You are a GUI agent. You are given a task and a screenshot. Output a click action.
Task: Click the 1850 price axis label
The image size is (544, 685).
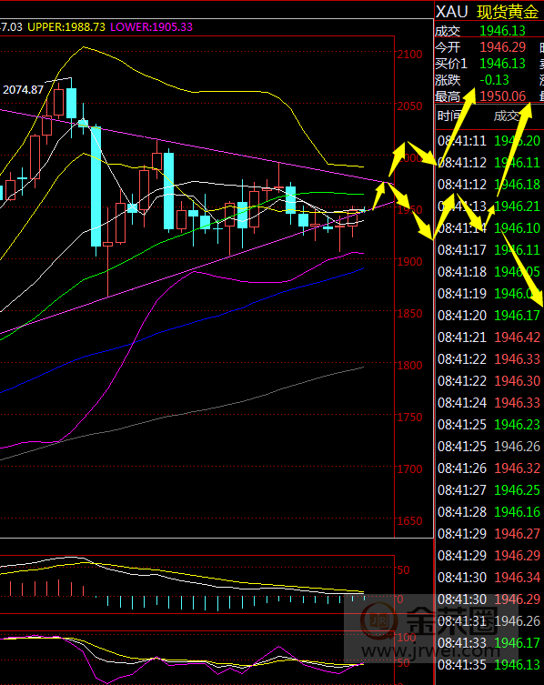tap(409, 314)
